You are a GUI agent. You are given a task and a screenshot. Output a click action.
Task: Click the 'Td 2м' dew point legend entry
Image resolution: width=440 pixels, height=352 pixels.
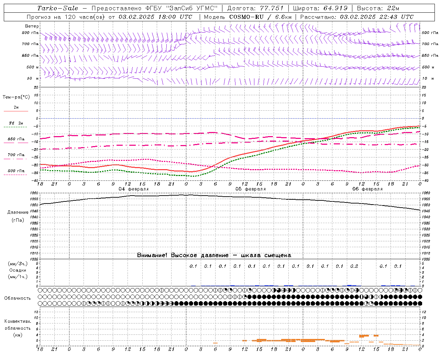[16, 123]
